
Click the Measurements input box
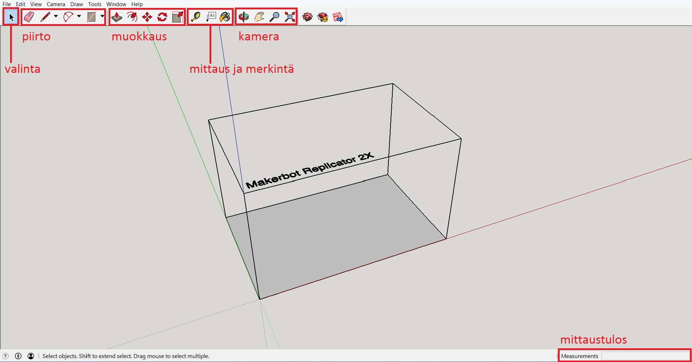coord(645,356)
